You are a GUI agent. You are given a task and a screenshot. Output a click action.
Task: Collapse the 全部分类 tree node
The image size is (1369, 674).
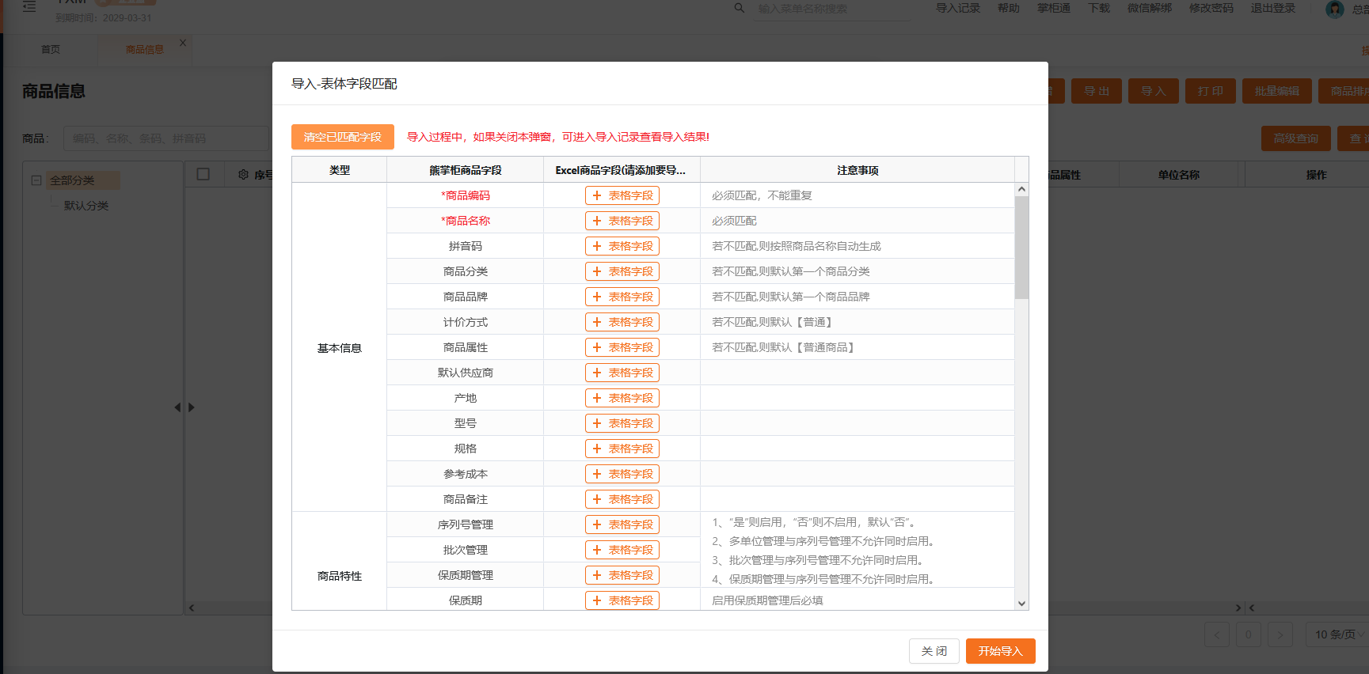coord(36,180)
